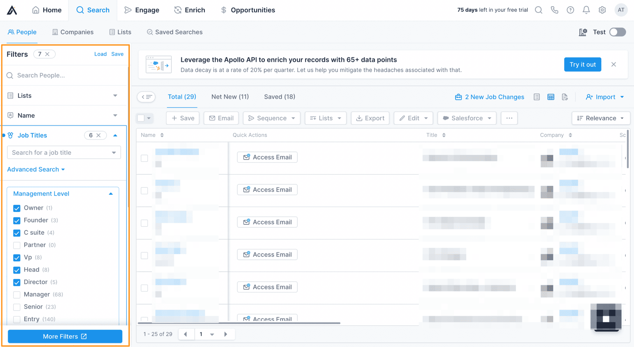
Task: Click the More Filters button
Action: pyautogui.click(x=65, y=336)
